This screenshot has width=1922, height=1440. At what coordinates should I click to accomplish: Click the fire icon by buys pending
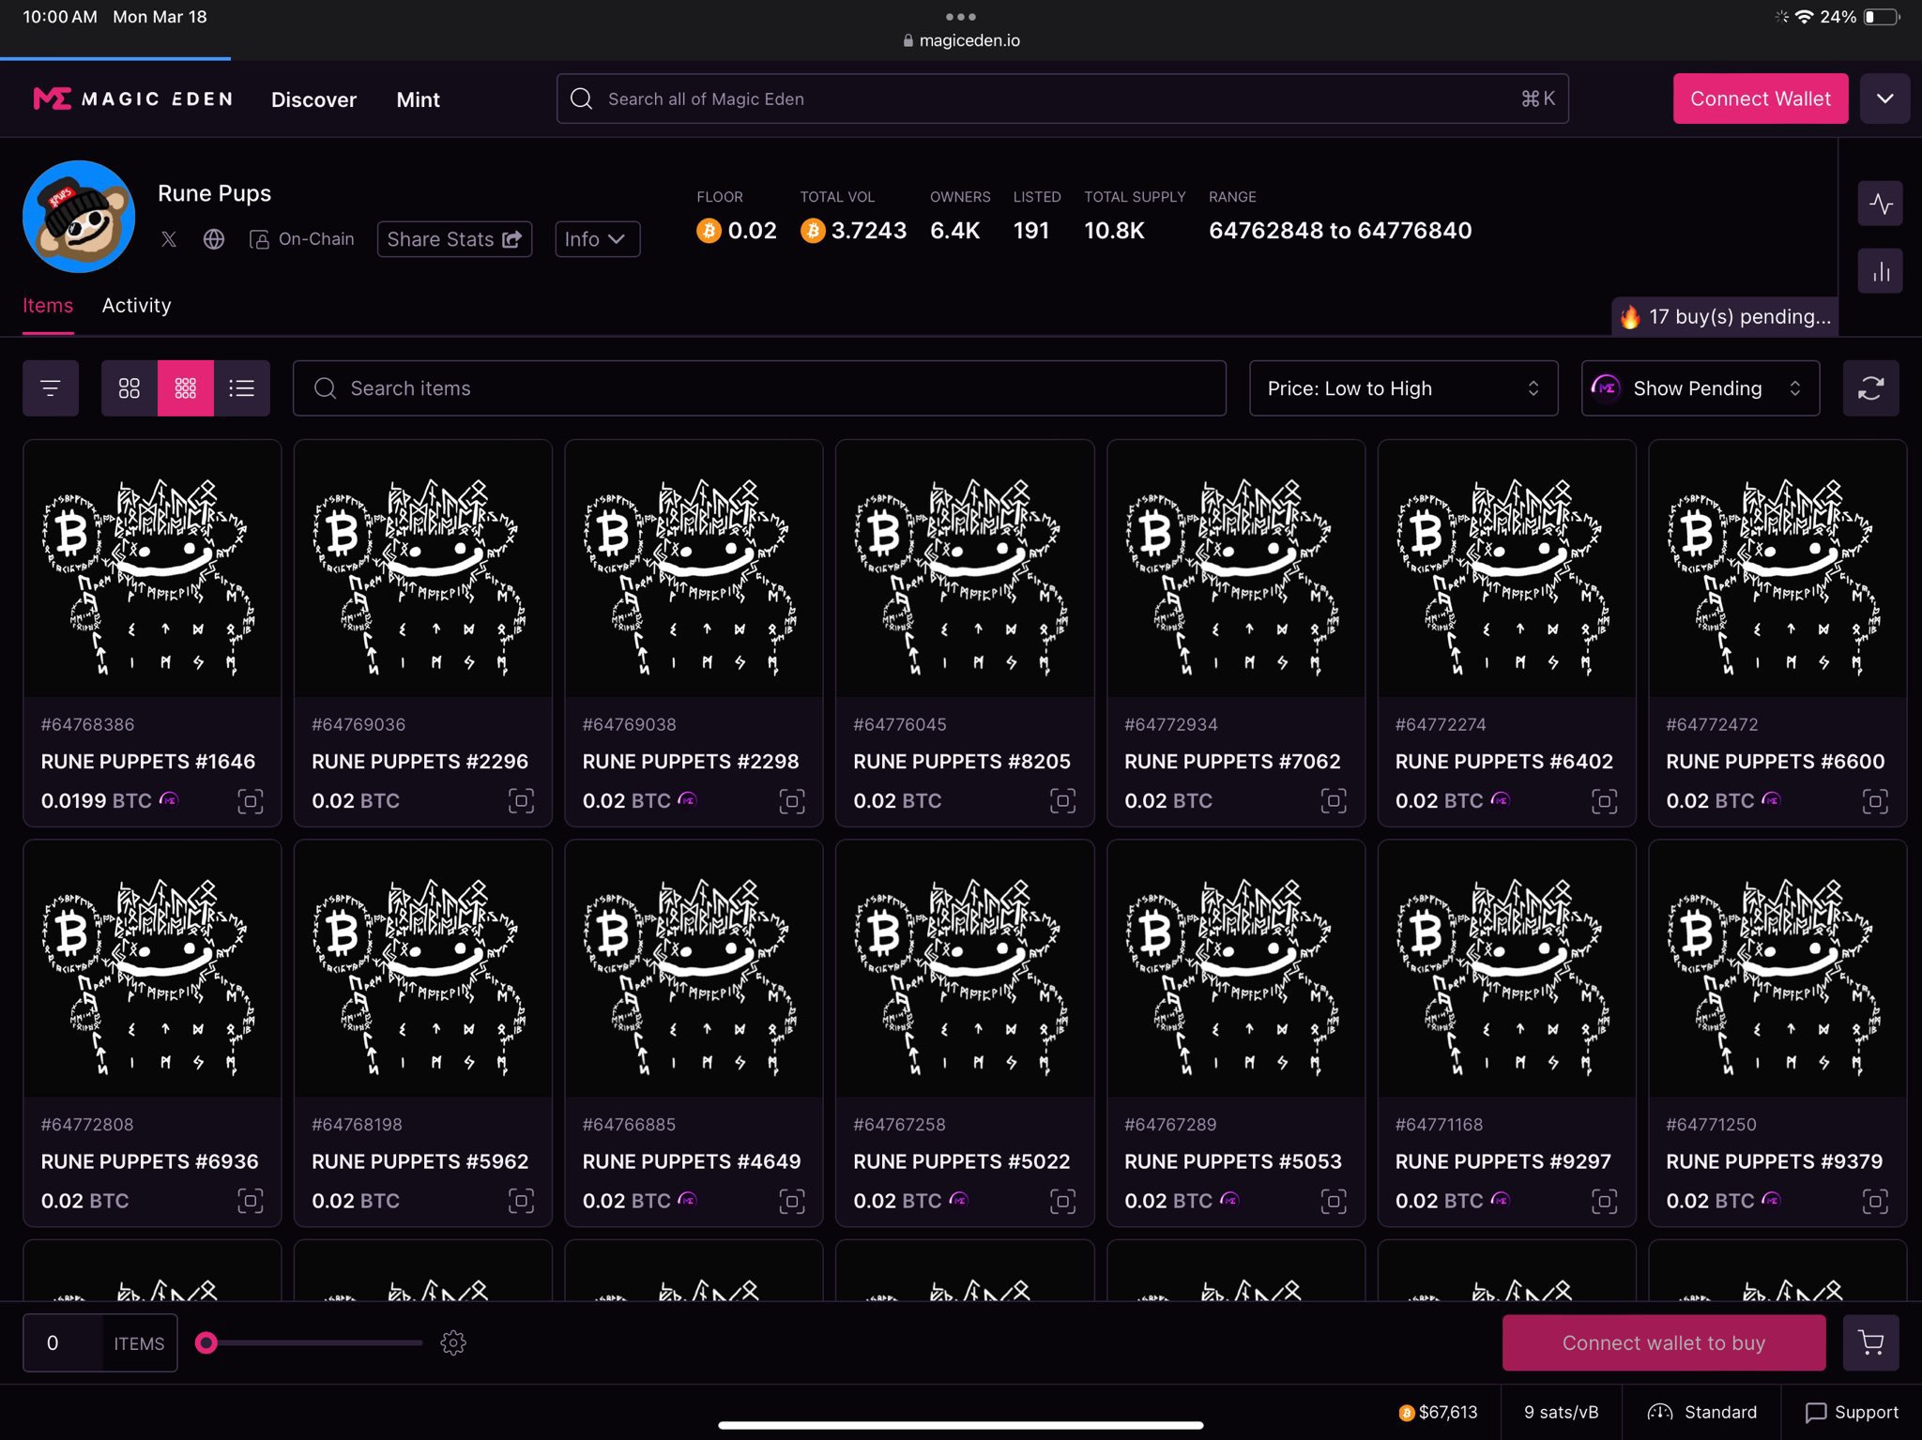1630,317
